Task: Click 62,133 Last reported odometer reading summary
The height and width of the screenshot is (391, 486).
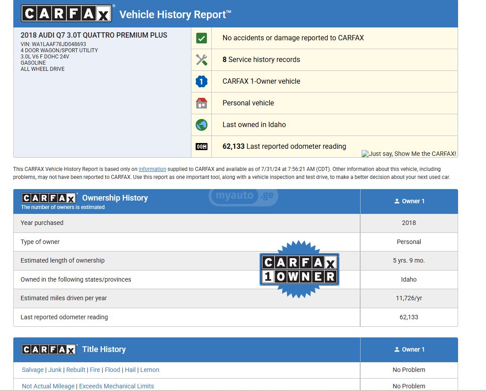Action: click(284, 147)
